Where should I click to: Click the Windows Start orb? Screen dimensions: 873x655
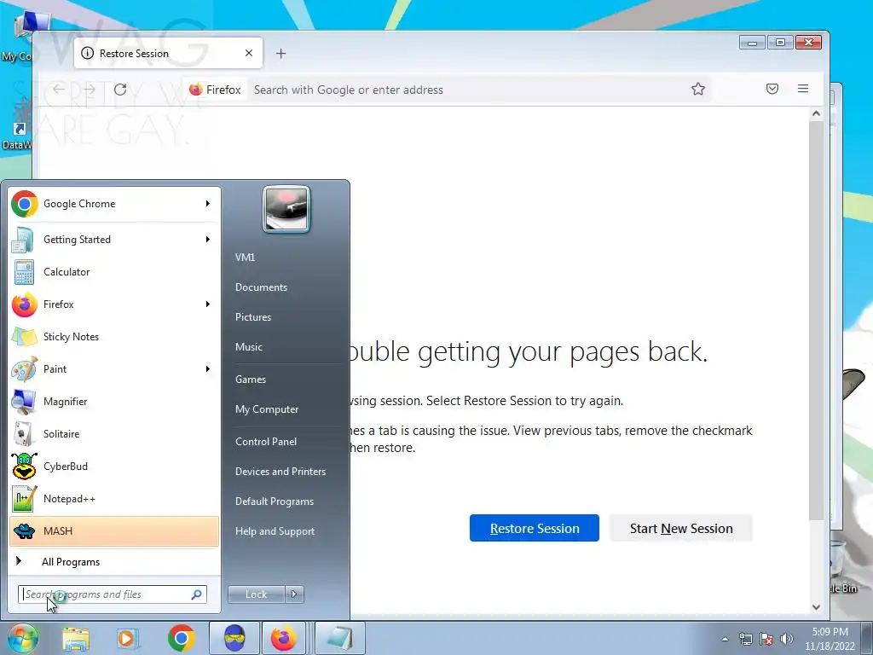coord(22,638)
